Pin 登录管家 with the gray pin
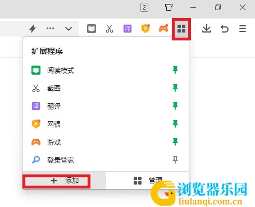 (x=175, y=160)
